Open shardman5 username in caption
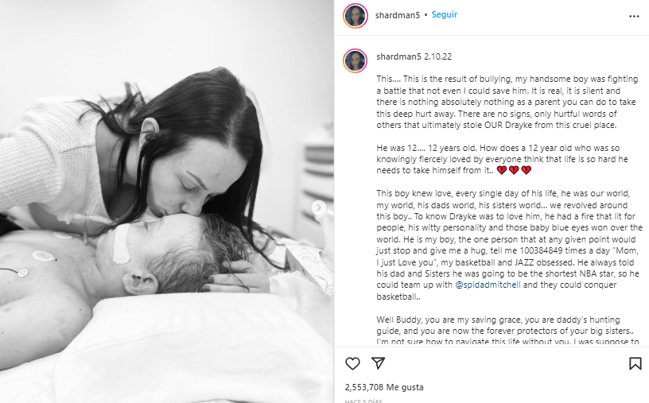The height and width of the screenshot is (403, 649). tap(398, 56)
